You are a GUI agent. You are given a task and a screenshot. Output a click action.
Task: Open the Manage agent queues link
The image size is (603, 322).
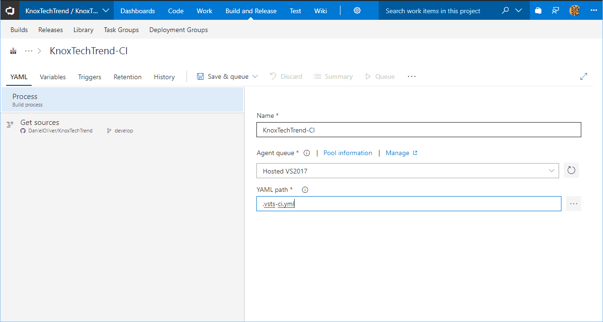(401, 153)
